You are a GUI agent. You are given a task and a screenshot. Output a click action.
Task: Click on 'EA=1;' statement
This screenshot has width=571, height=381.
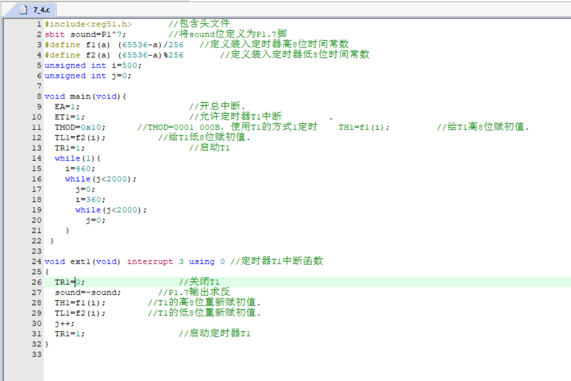(x=67, y=107)
